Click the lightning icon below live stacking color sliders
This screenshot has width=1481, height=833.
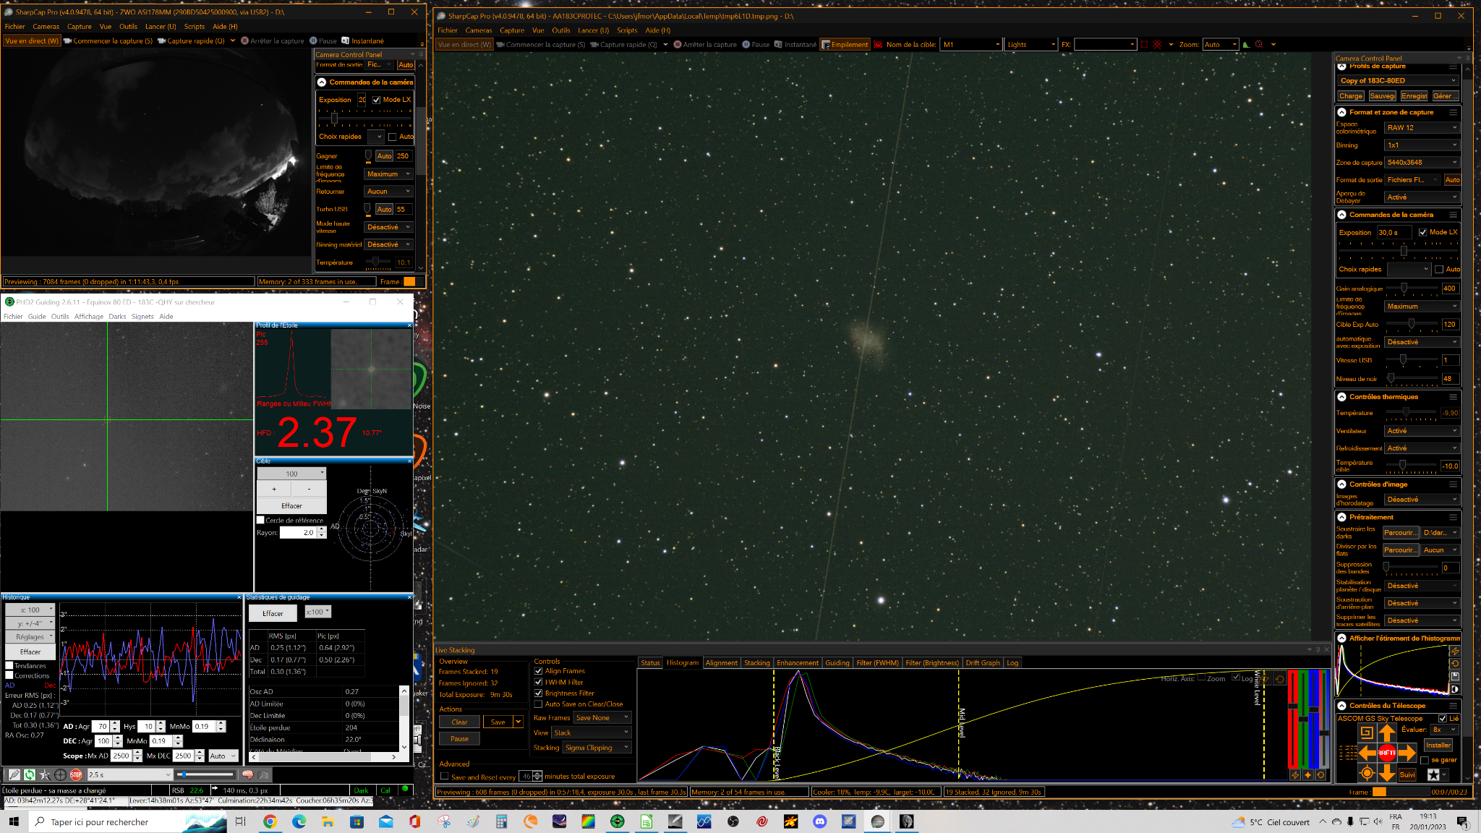tap(1294, 775)
